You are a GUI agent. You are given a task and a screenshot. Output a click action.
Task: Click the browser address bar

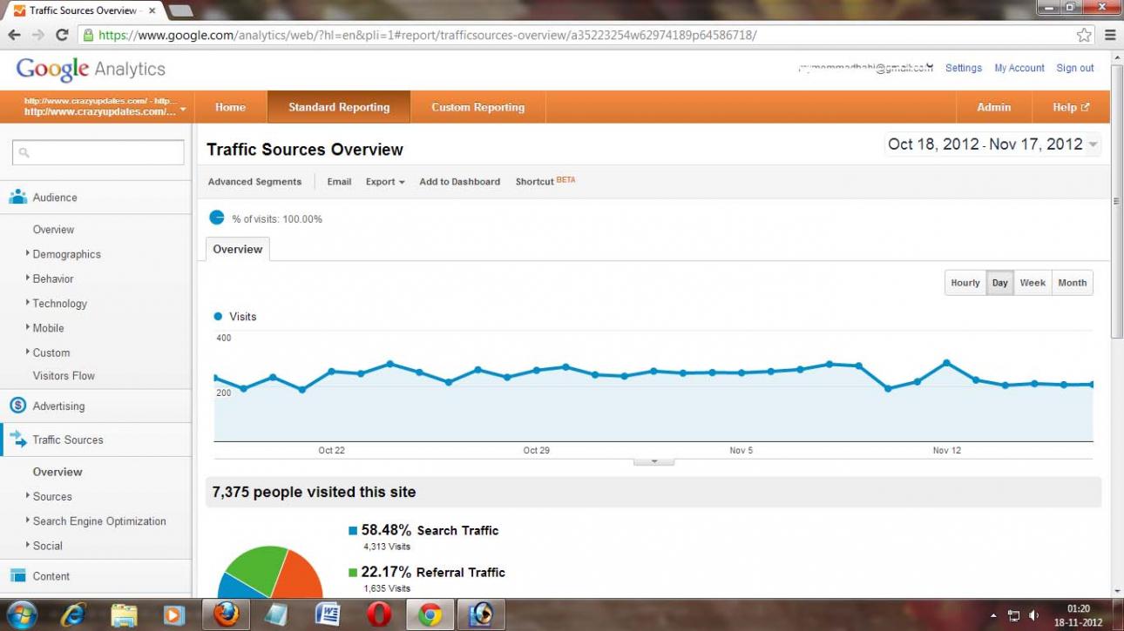575,35
